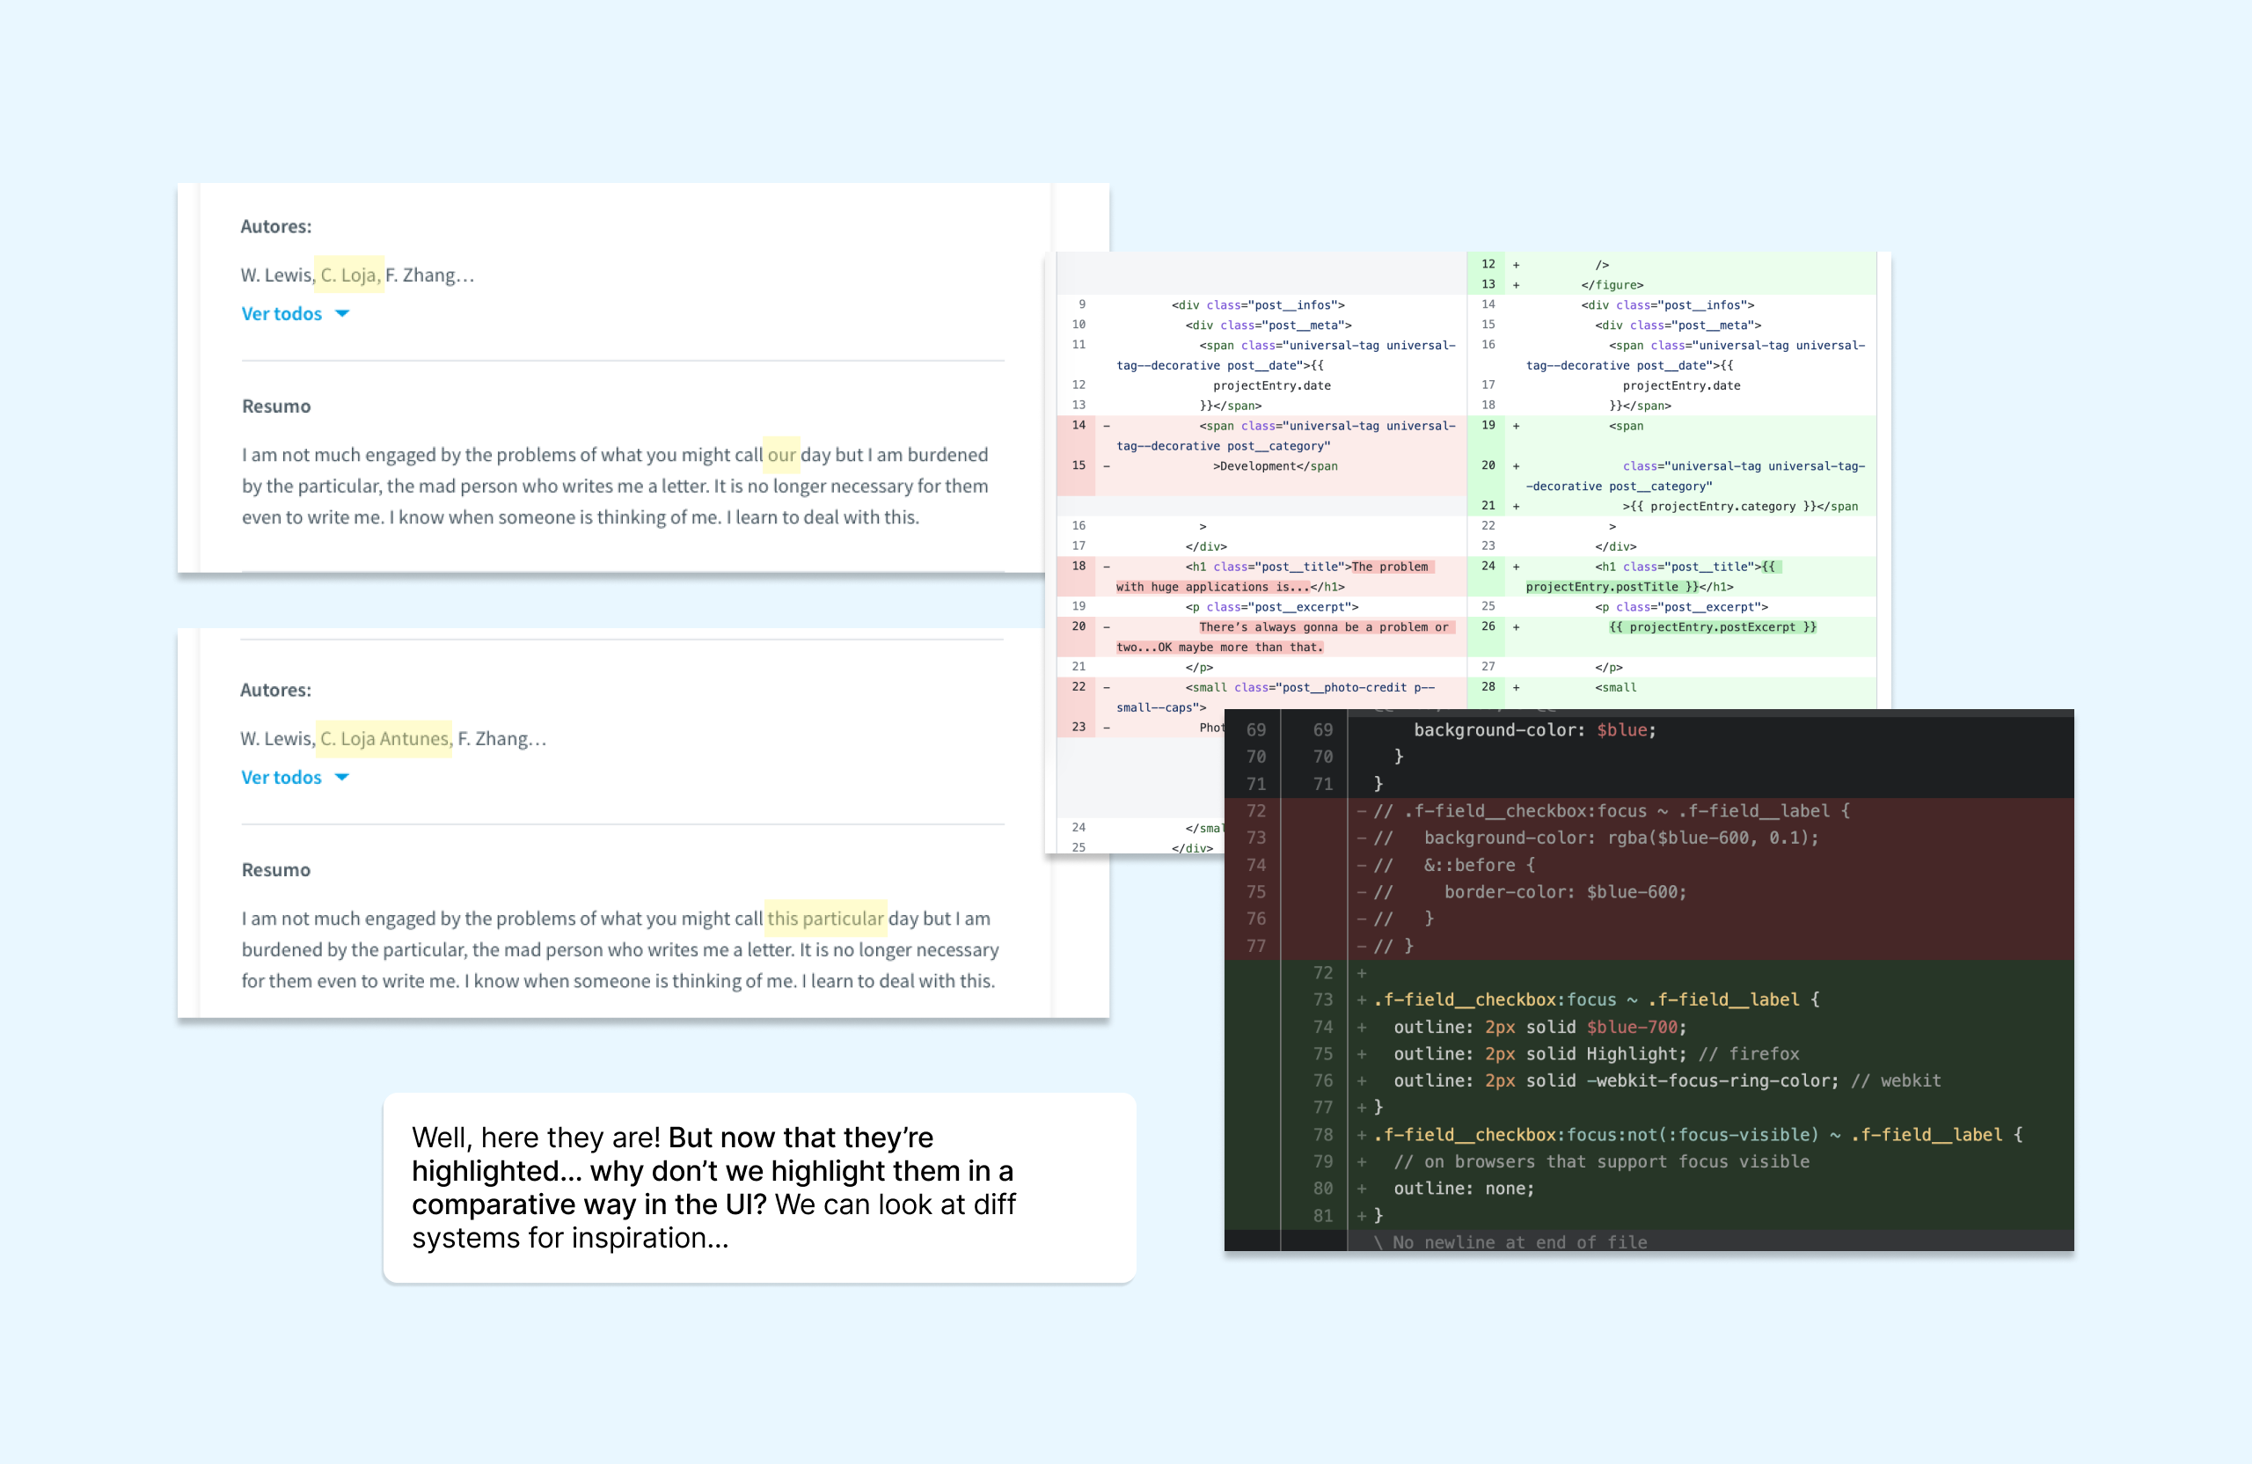This screenshot has width=2252, height=1464.
Task: Click added line 78 focus:not(:focus-visible)
Action: 1649,1135
